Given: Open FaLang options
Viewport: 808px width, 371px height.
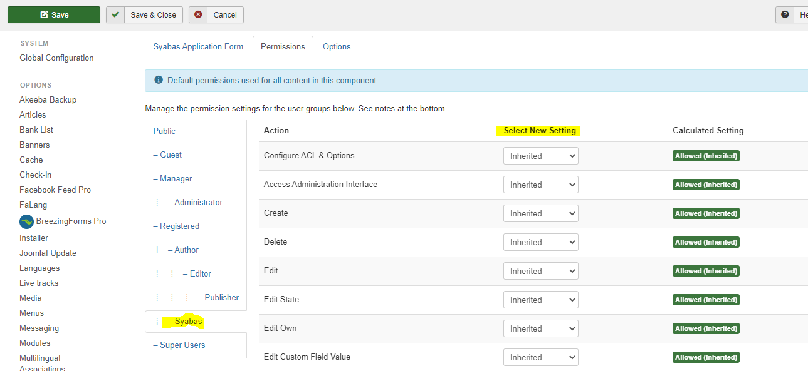Looking at the screenshot, I should (x=33, y=205).
